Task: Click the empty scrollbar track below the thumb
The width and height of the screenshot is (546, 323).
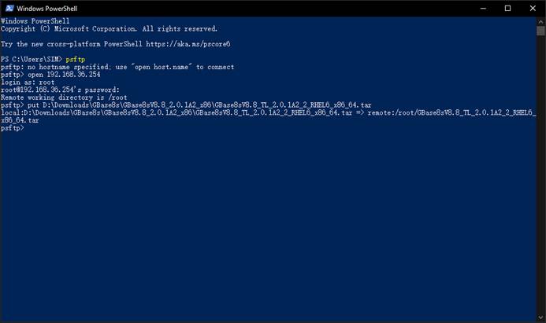Action: (540, 174)
